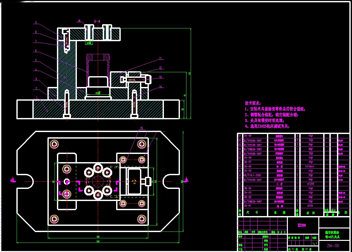Click the GB/T119.1-2000 code in parts list
352x252 pixels.
(252, 175)
